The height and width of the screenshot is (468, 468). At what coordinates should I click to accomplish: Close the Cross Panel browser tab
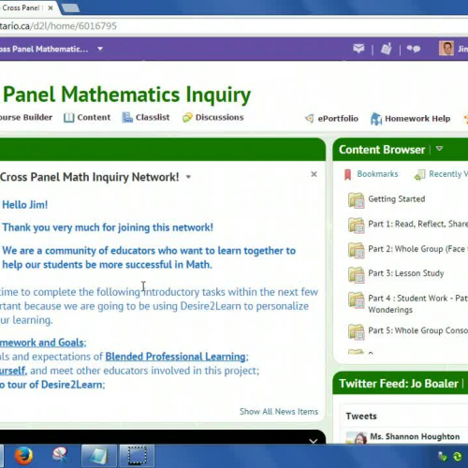[x=51, y=8]
